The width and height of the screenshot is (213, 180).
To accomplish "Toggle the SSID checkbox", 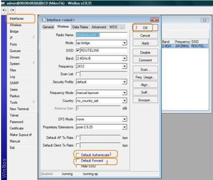I will [78, 51].
